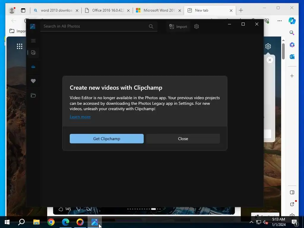Click the muted volume tray icon
The image size is (304, 228).
(x=266, y=222)
